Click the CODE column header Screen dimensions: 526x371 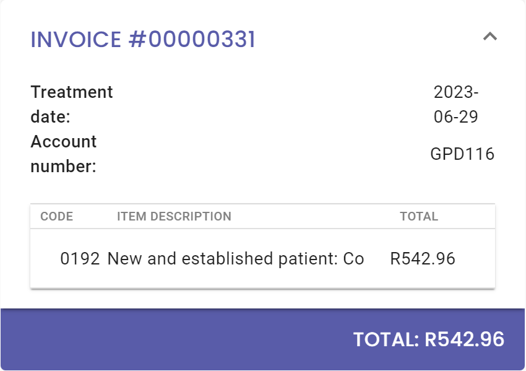pyautogui.click(x=56, y=217)
